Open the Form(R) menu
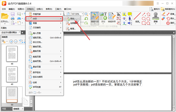The height and width of the screenshot is (112, 176). (49, 9)
